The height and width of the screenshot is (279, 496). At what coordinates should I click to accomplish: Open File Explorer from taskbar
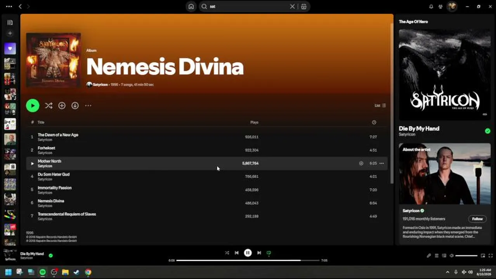(65, 272)
